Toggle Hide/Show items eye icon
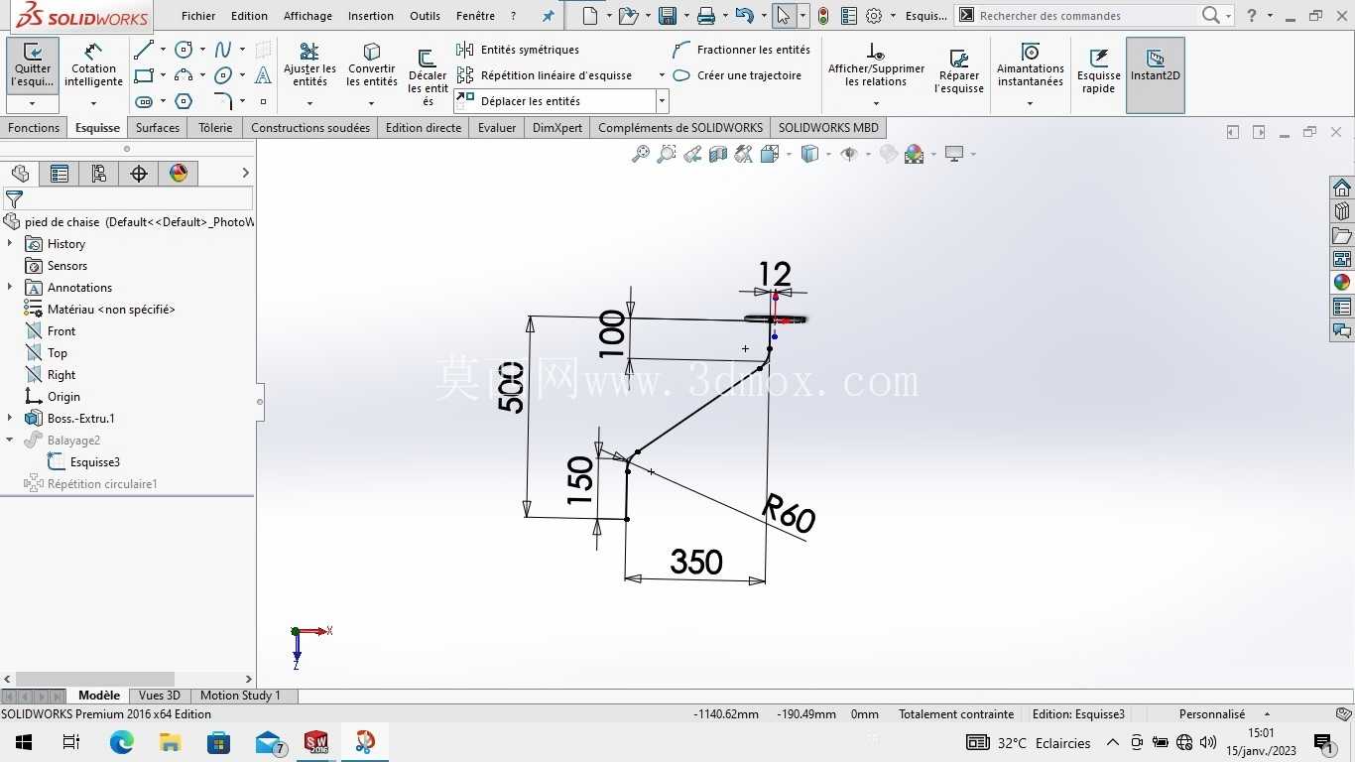 (848, 154)
